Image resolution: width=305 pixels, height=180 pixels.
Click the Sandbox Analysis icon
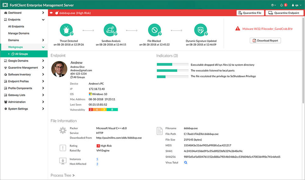click(110, 30)
